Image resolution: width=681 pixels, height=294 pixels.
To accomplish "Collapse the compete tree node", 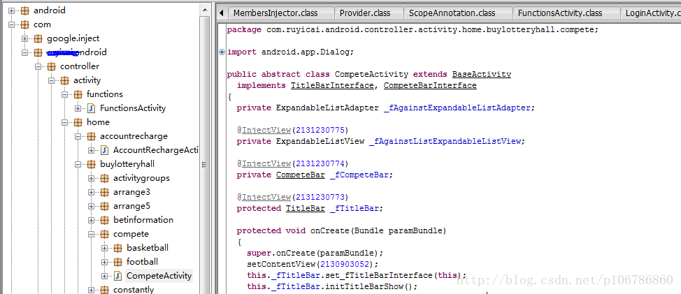I will pyautogui.click(x=91, y=234).
